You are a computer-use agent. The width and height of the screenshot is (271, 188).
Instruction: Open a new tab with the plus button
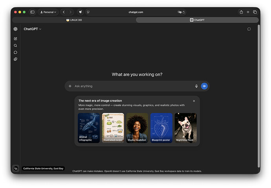pyautogui.click(x=248, y=12)
